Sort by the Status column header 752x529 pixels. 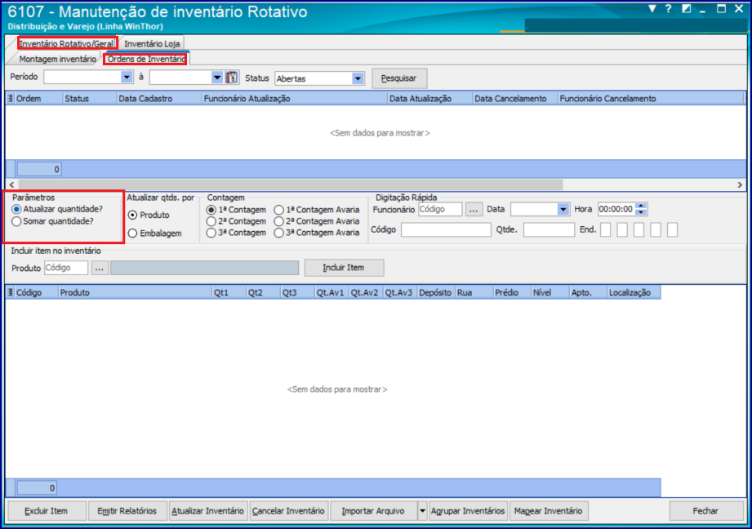pos(90,99)
